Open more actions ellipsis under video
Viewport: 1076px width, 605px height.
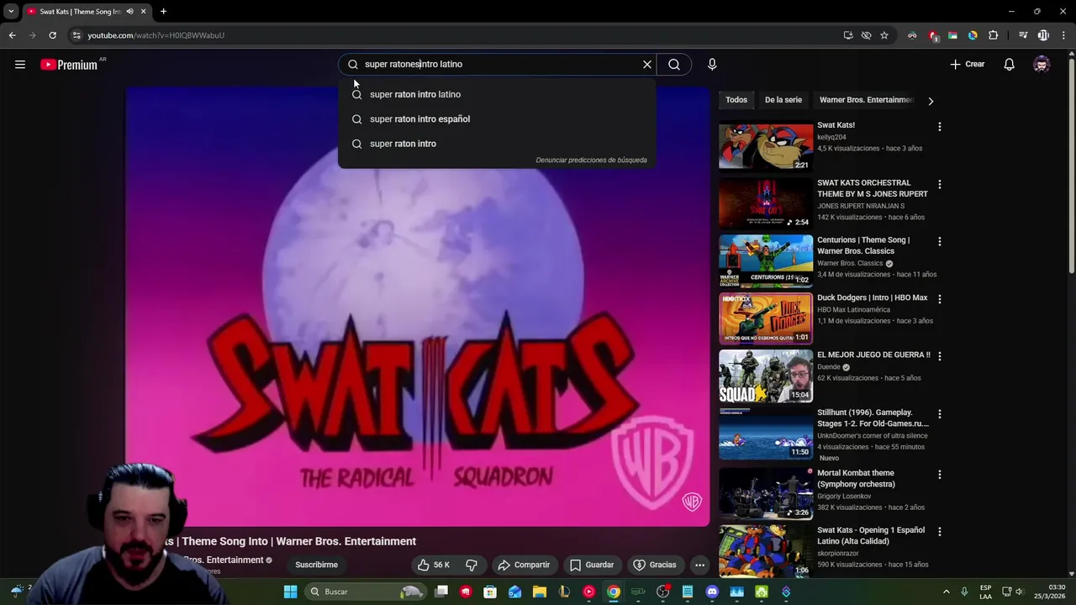[x=699, y=565]
